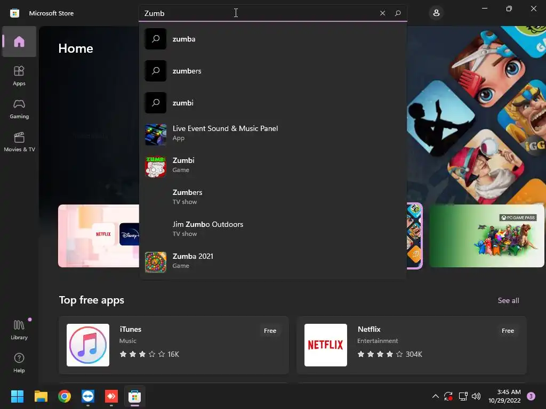This screenshot has height=409, width=546.
Task: Click the sync tray icon
Action: [448, 396]
